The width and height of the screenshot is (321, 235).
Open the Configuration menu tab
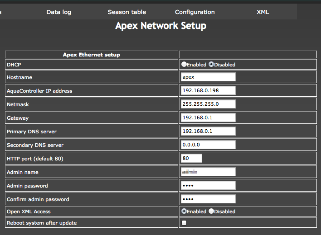point(195,12)
